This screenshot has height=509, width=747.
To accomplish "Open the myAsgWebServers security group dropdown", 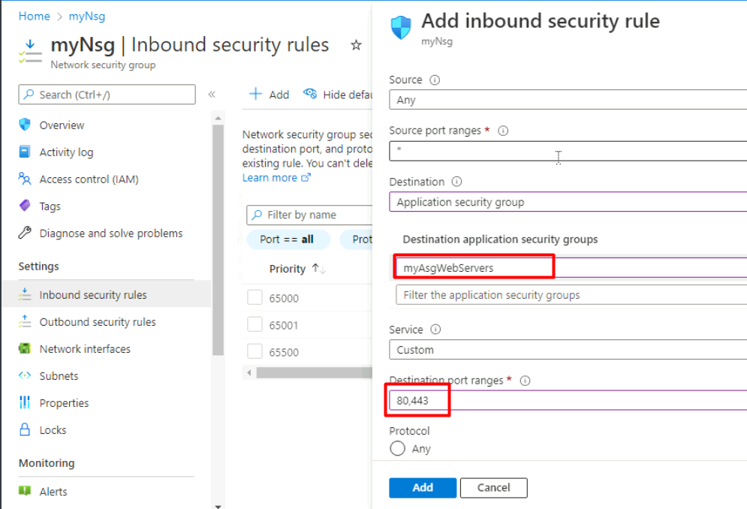I will tap(571, 267).
